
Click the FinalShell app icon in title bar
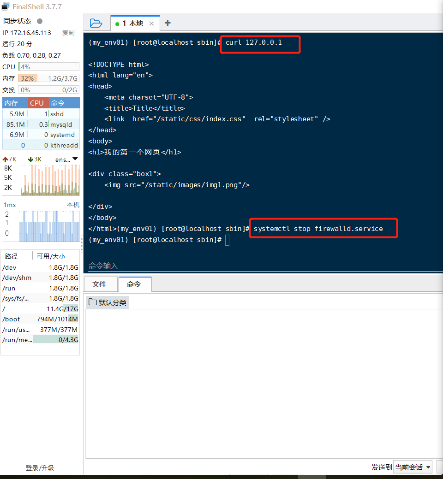point(6,6)
